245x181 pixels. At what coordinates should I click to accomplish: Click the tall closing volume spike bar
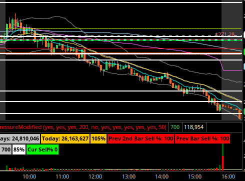tap(222, 156)
